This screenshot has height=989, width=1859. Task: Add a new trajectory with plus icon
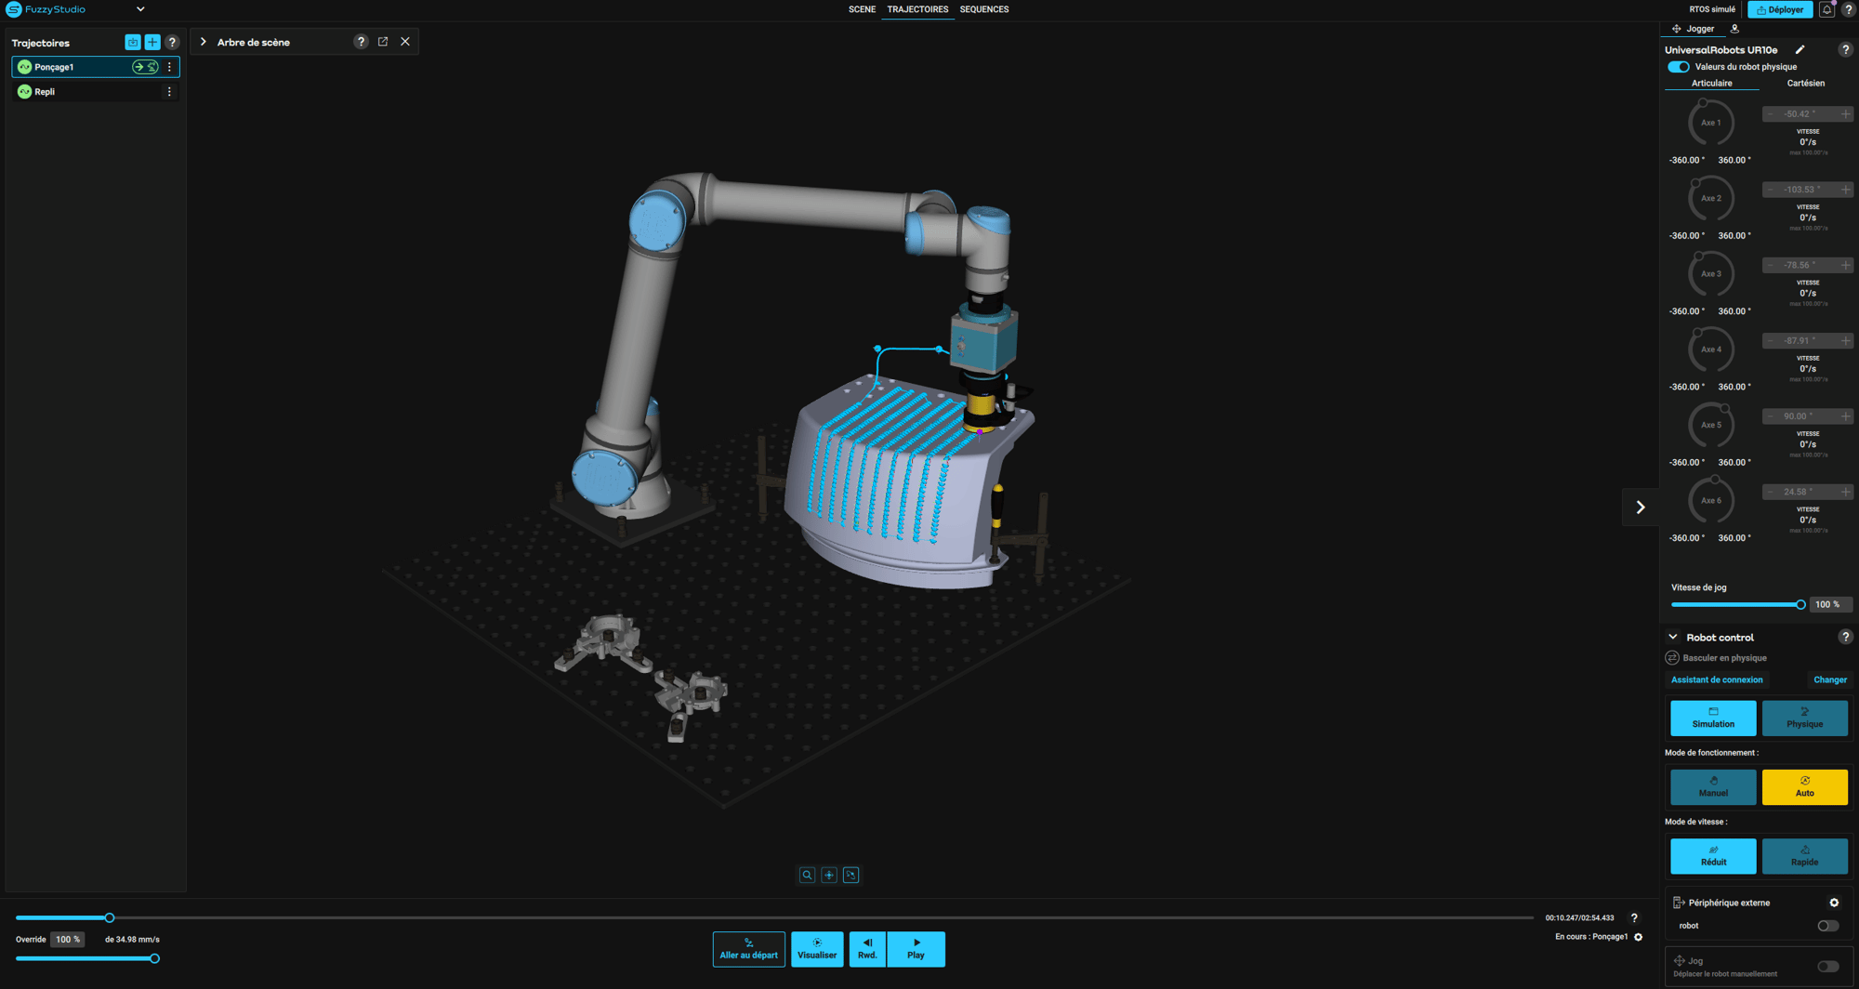tap(152, 43)
